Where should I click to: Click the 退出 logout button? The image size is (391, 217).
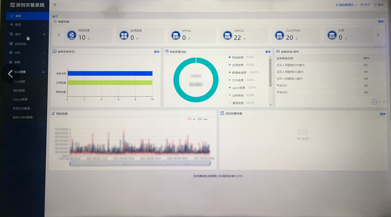[379, 5]
